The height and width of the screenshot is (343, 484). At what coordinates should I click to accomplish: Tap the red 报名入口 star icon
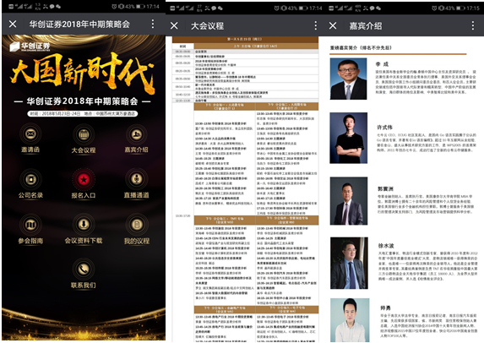pos(84,179)
